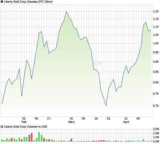
Task: Click the 'Feb.' month label
Action: (x=24, y=122)
